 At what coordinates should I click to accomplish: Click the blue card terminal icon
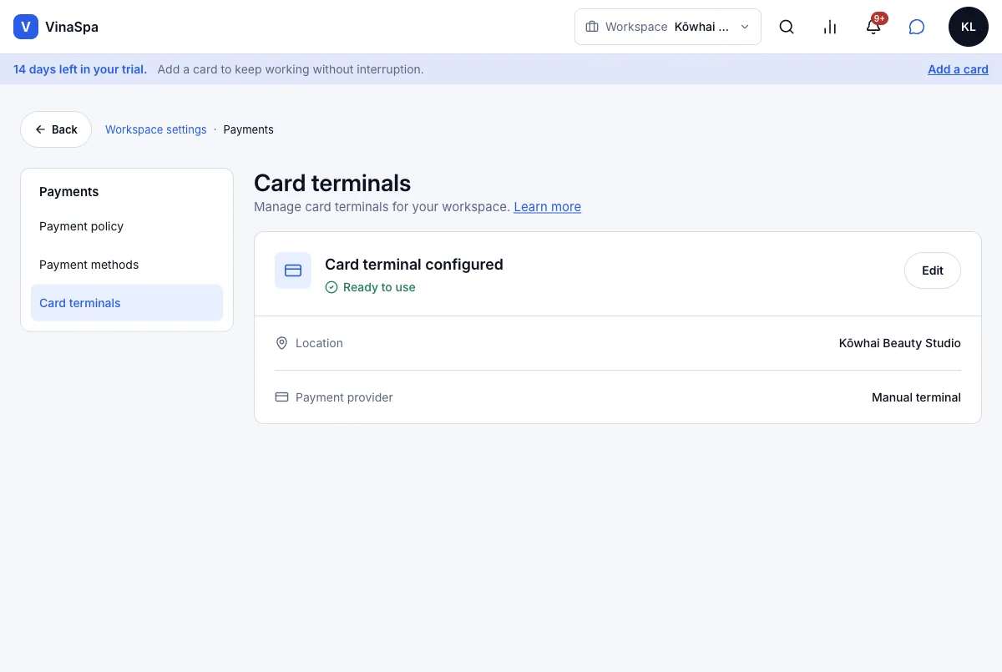click(x=293, y=270)
